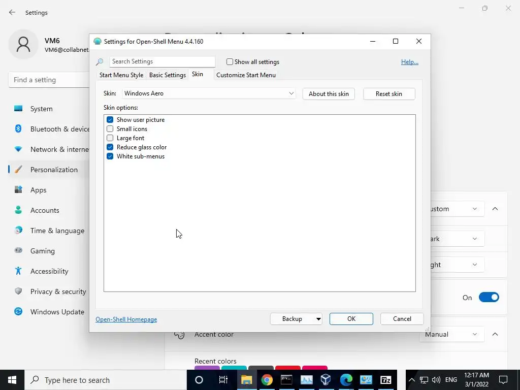The width and height of the screenshot is (520, 390).
Task: Open the Skin dropdown showing Windows Aero
Action: pyautogui.click(x=209, y=93)
